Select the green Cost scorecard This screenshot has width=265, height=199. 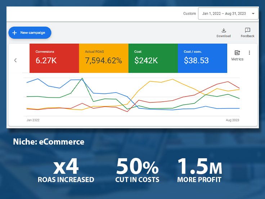[153, 58]
